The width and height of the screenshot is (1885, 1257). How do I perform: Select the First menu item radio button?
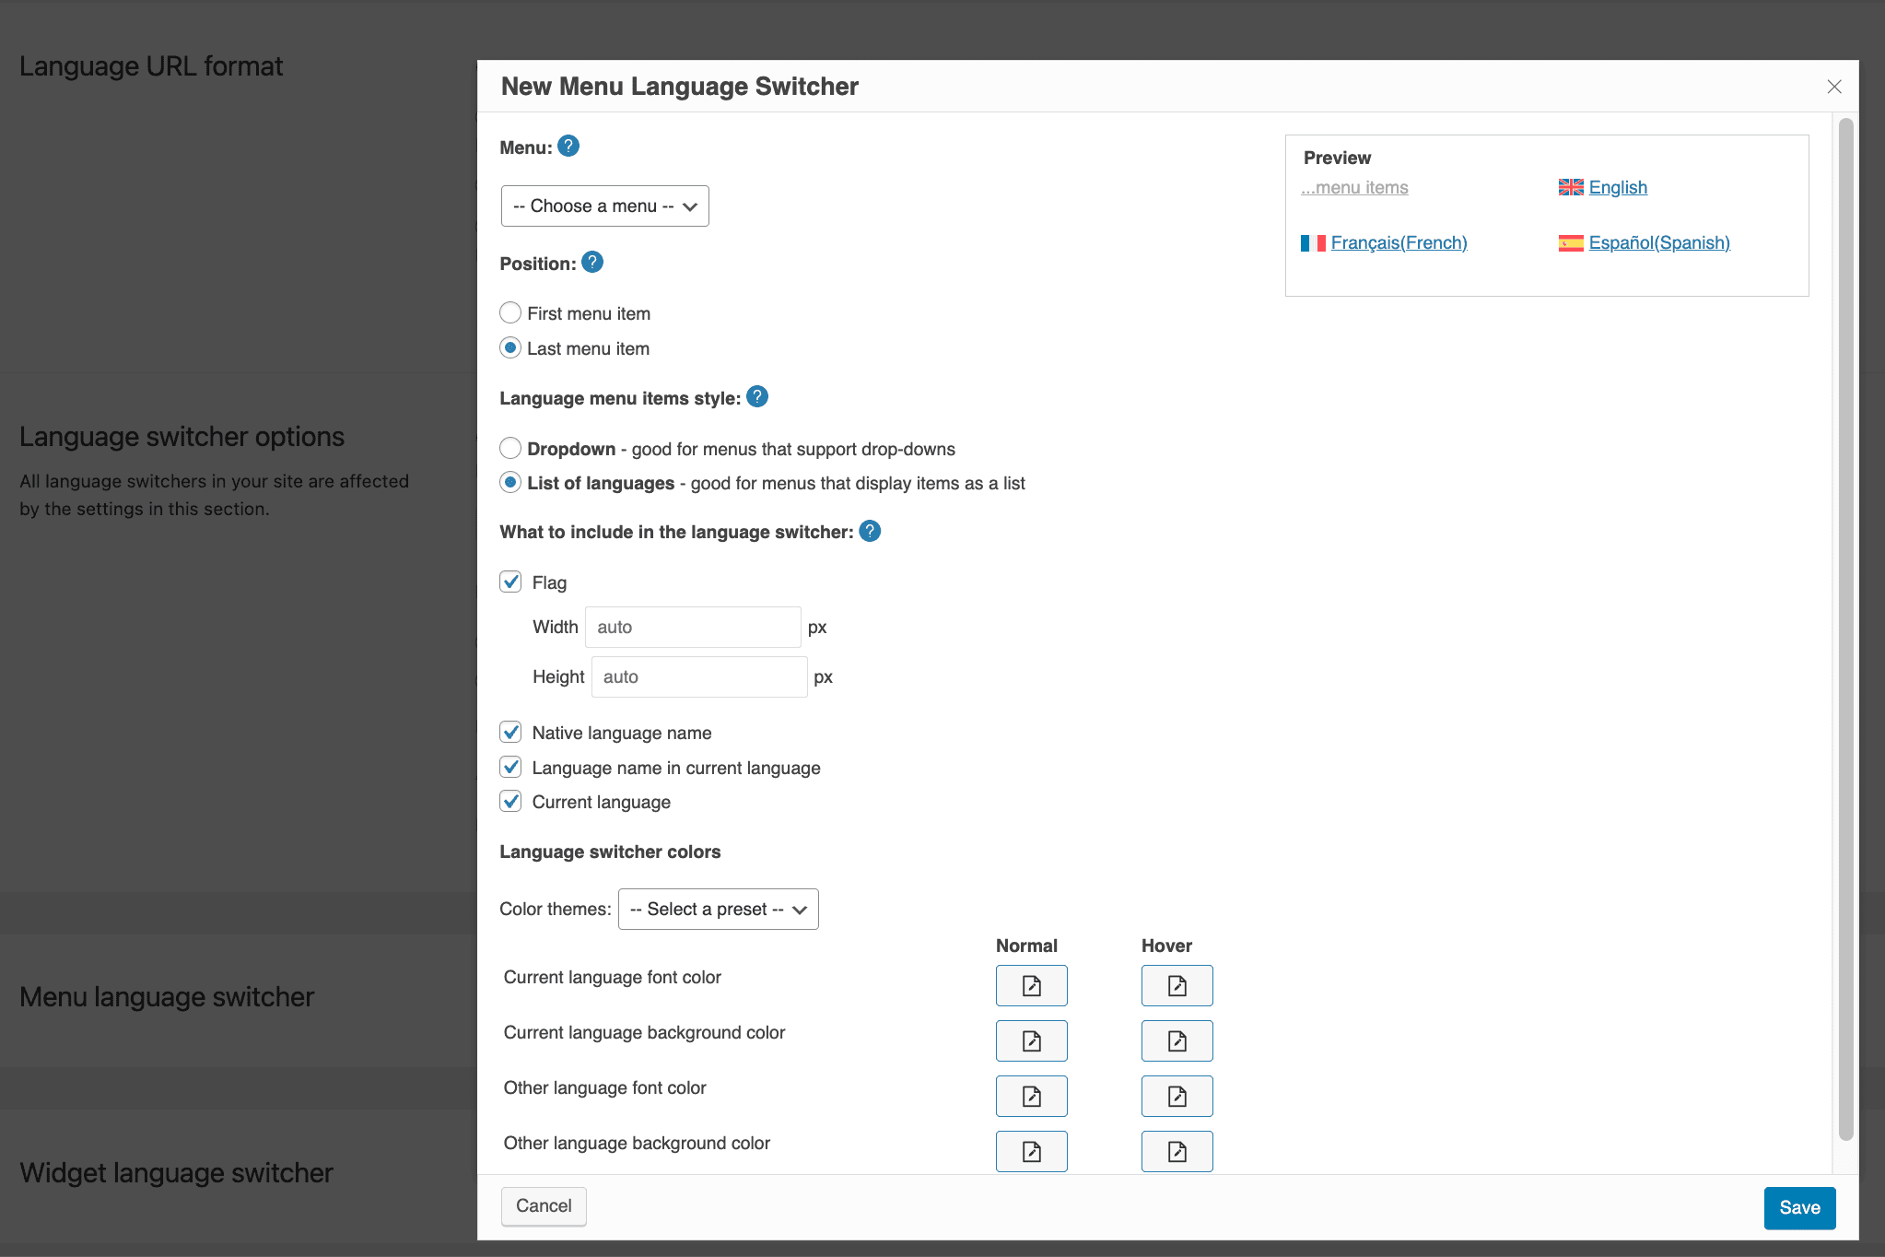pos(510,312)
